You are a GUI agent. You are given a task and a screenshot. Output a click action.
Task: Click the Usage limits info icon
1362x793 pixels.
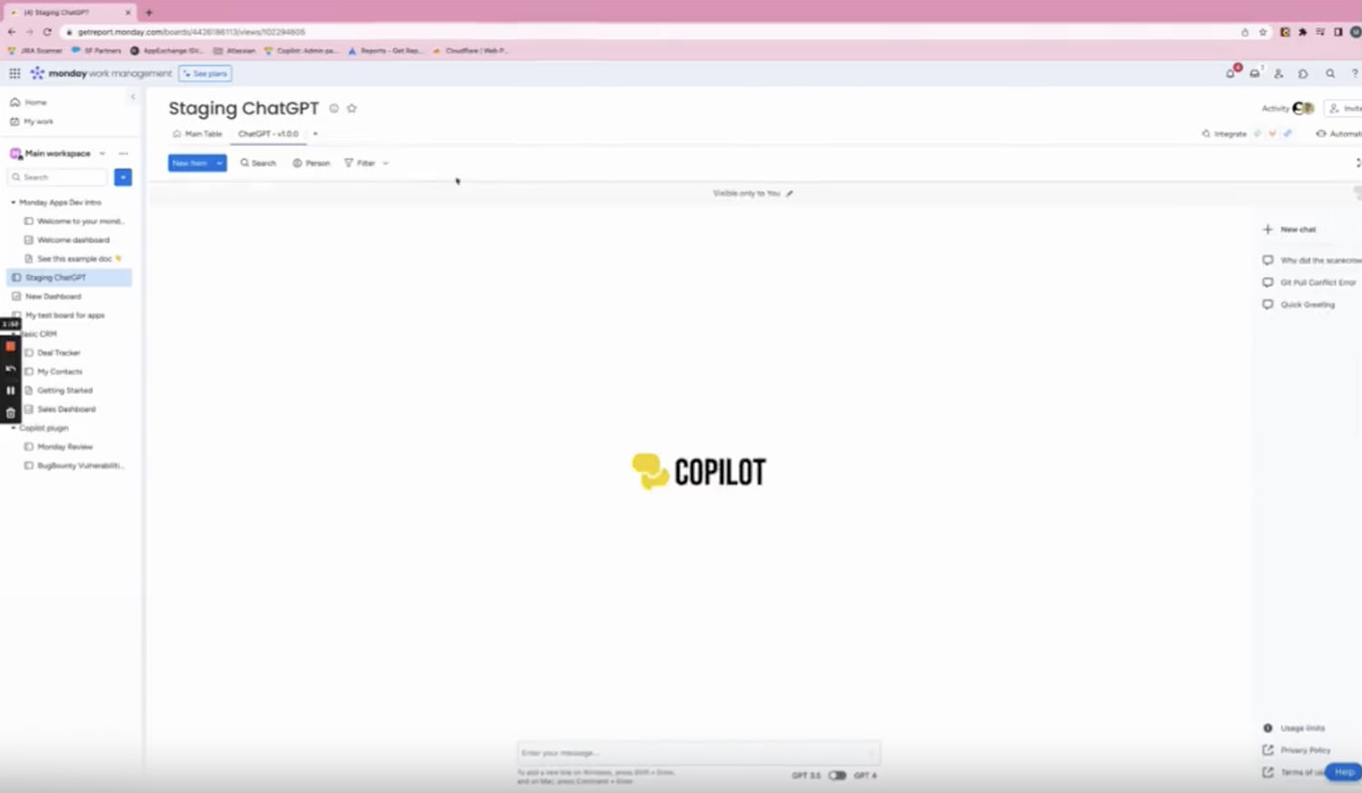[x=1268, y=729]
